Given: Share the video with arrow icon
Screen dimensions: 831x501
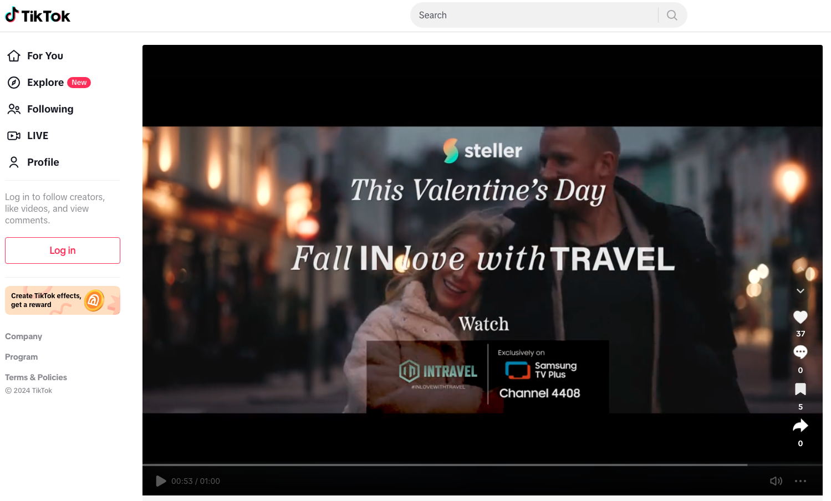Looking at the screenshot, I should coord(801,426).
